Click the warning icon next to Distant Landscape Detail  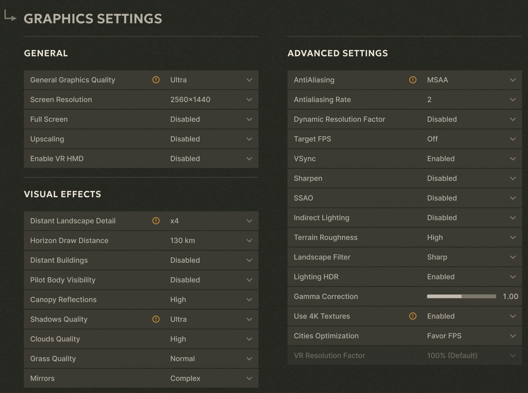[x=156, y=221]
